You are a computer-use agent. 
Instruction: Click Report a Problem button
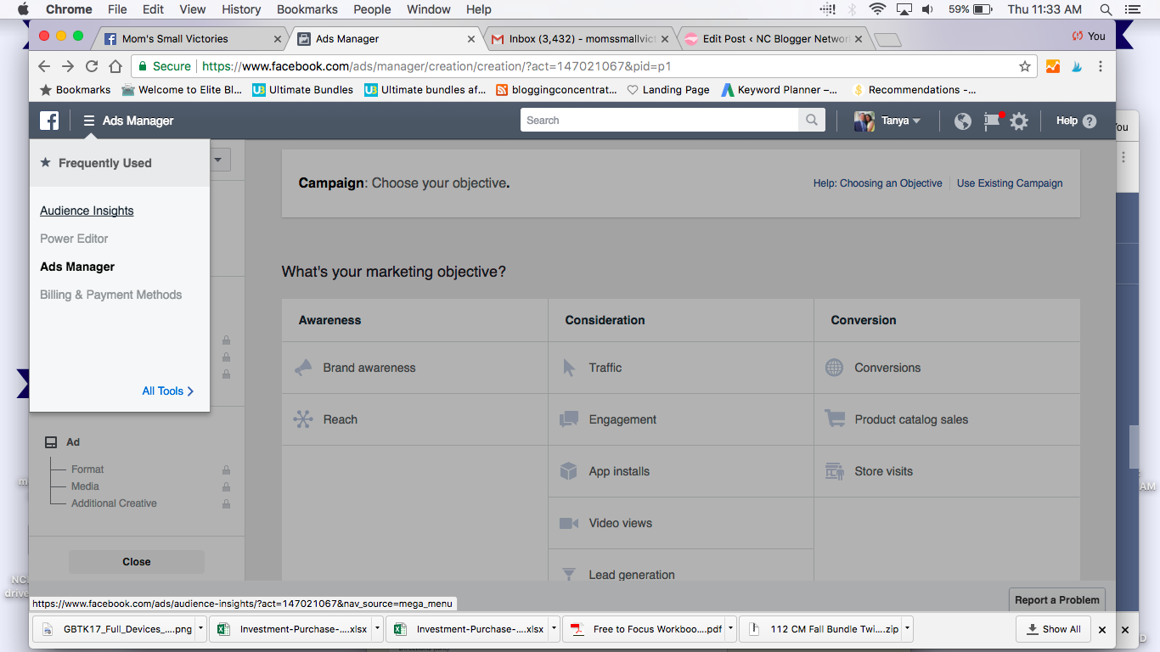pos(1057,599)
